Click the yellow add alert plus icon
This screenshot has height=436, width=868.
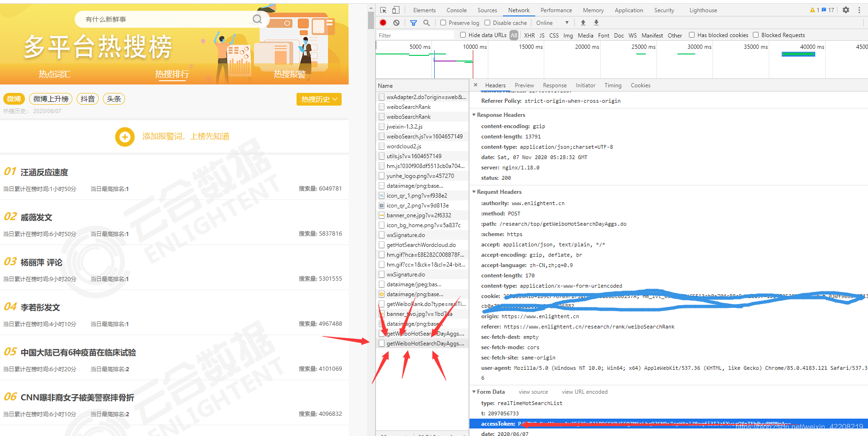[x=125, y=137]
